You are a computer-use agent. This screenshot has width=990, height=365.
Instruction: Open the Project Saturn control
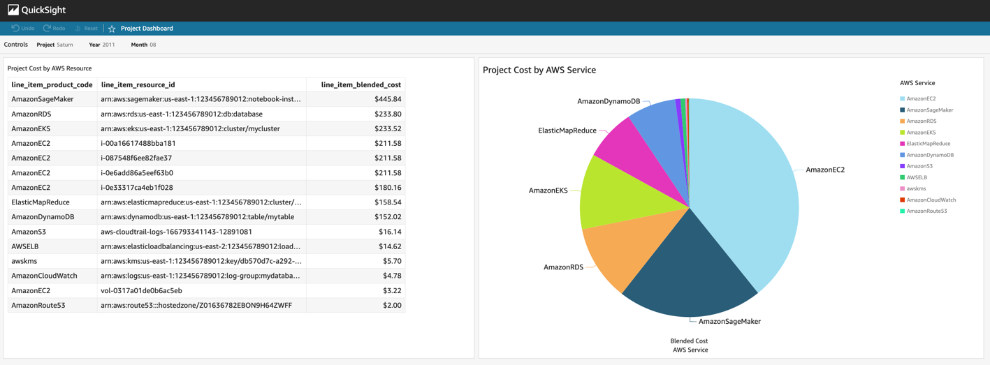[x=54, y=45]
